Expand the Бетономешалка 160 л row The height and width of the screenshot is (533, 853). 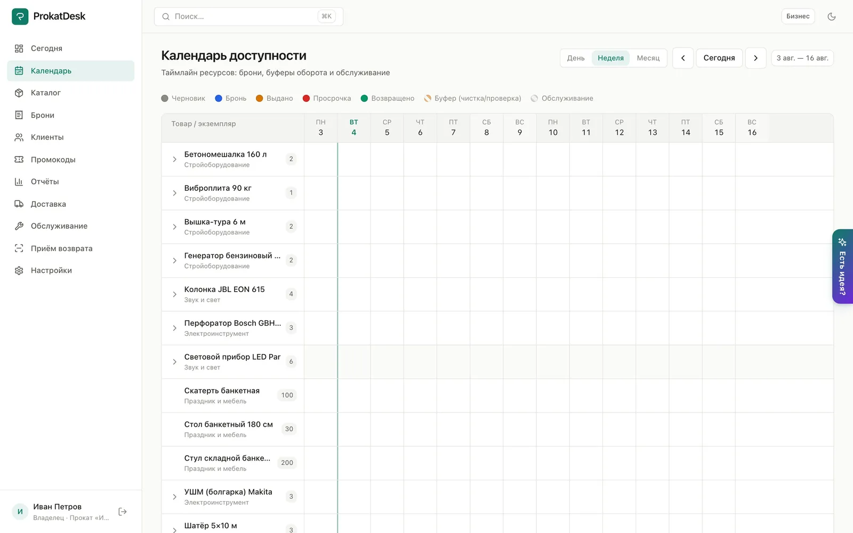coord(174,159)
